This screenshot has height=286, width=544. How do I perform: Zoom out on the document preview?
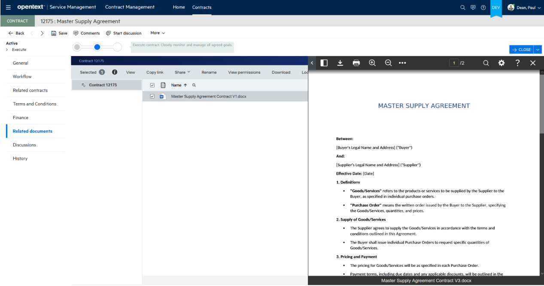(x=388, y=63)
